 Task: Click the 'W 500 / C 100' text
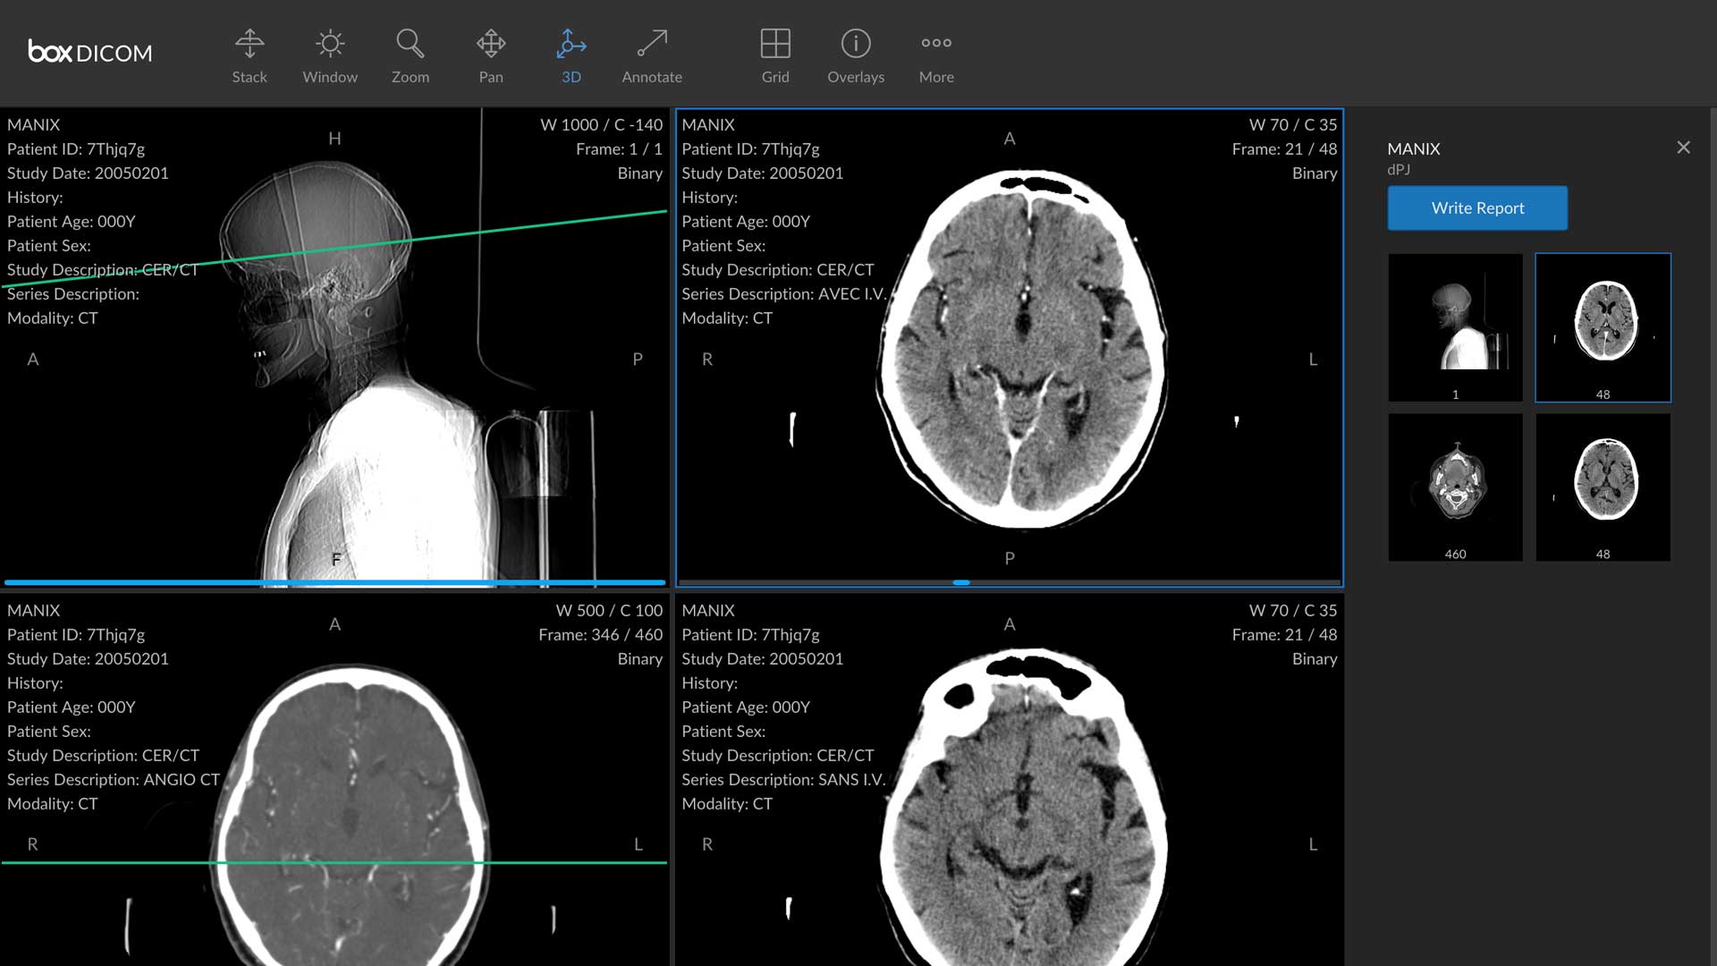[609, 611]
